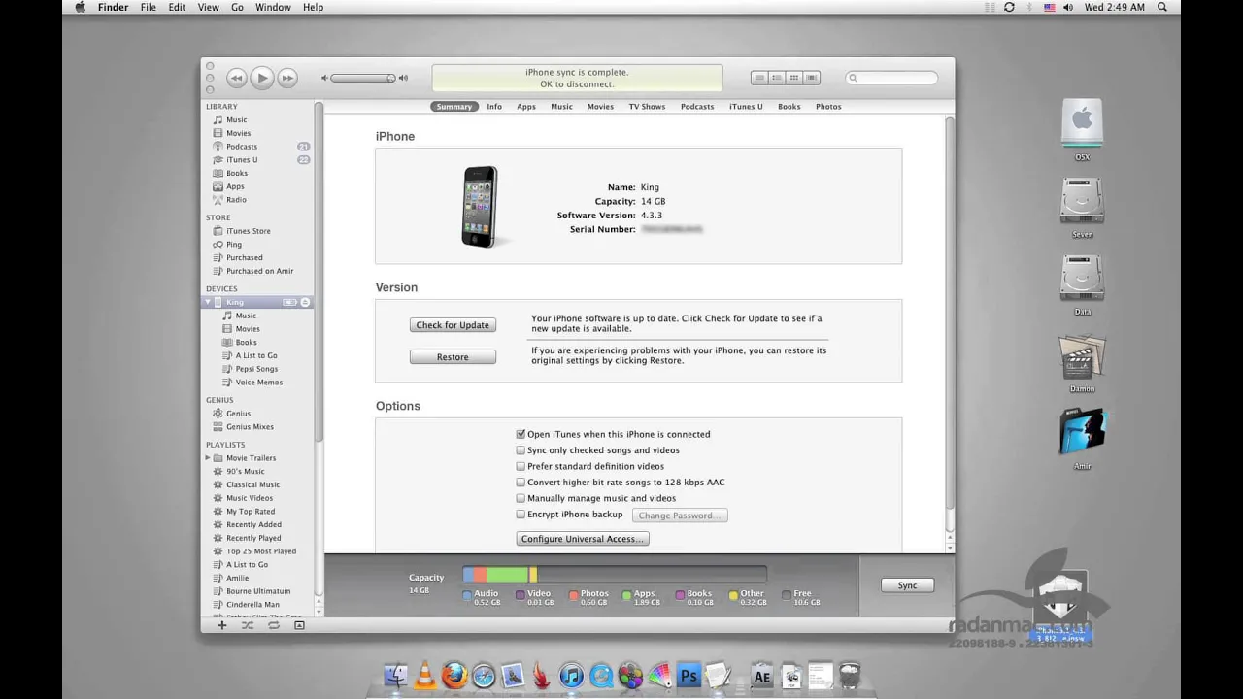Toggle Open iTunes when iPhone is connected
The width and height of the screenshot is (1243, 699).
521,435
